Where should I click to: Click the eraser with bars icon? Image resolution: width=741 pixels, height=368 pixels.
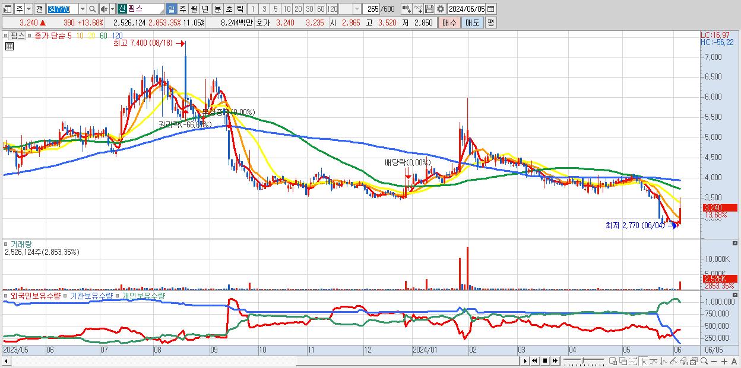(683, 361)
